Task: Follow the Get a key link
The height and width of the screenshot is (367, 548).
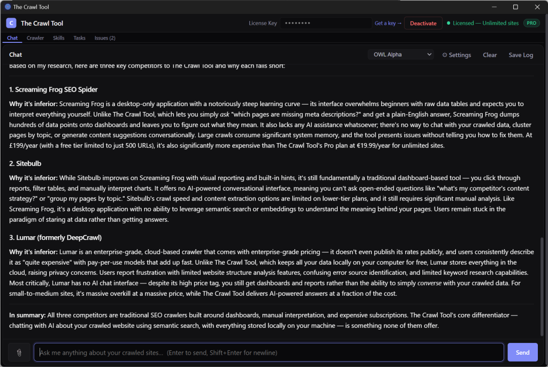Action: [388, 23]
